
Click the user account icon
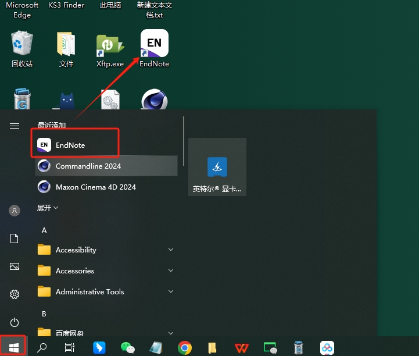tap(15, 211)
